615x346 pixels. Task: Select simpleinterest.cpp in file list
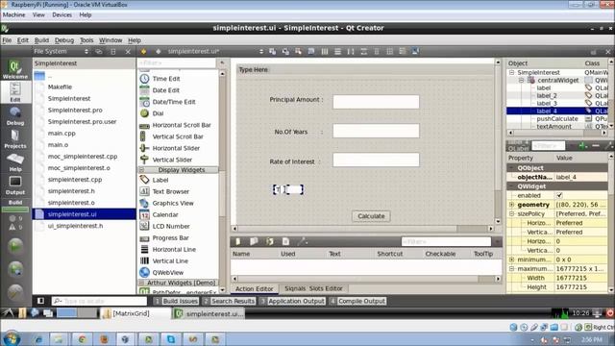[x=75, y=180]
